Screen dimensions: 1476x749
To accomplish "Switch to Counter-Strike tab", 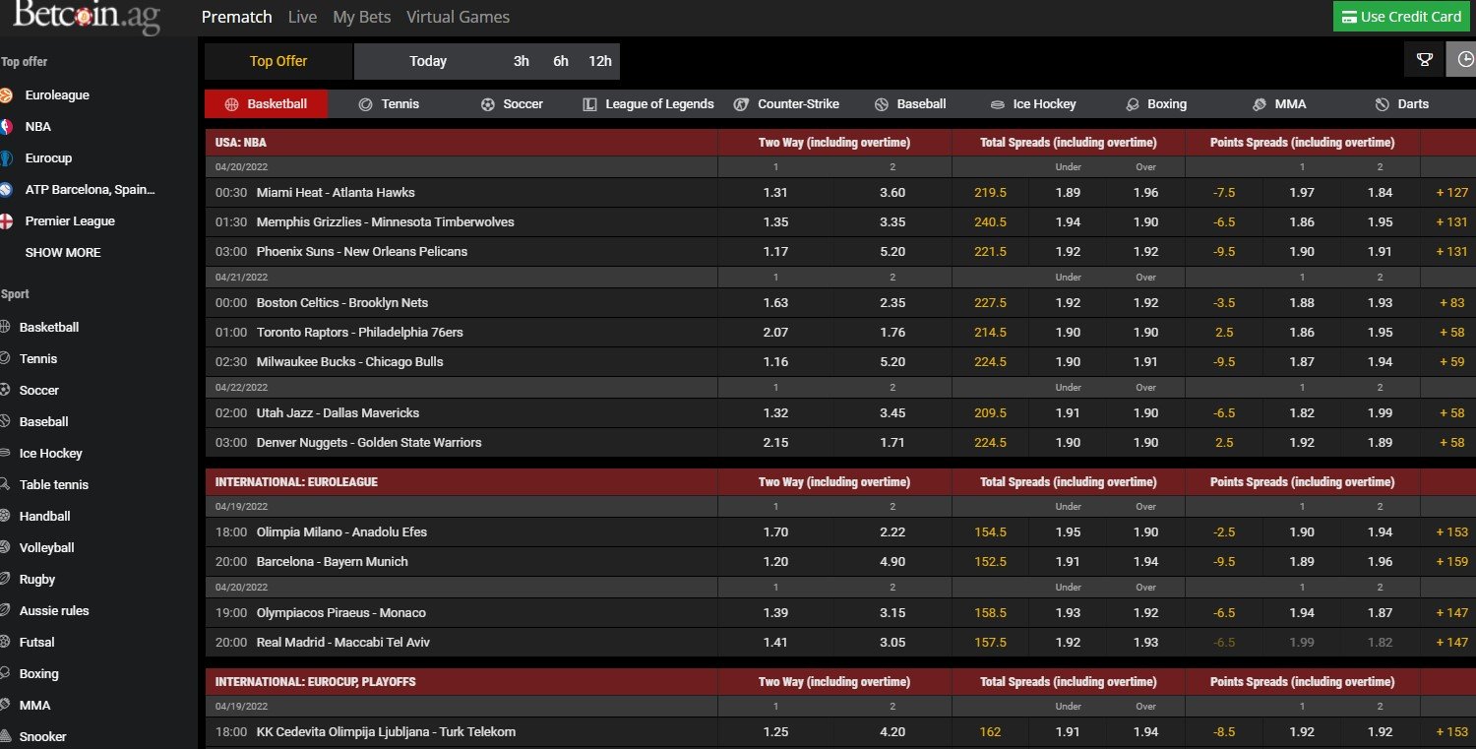I will (785, 104).
